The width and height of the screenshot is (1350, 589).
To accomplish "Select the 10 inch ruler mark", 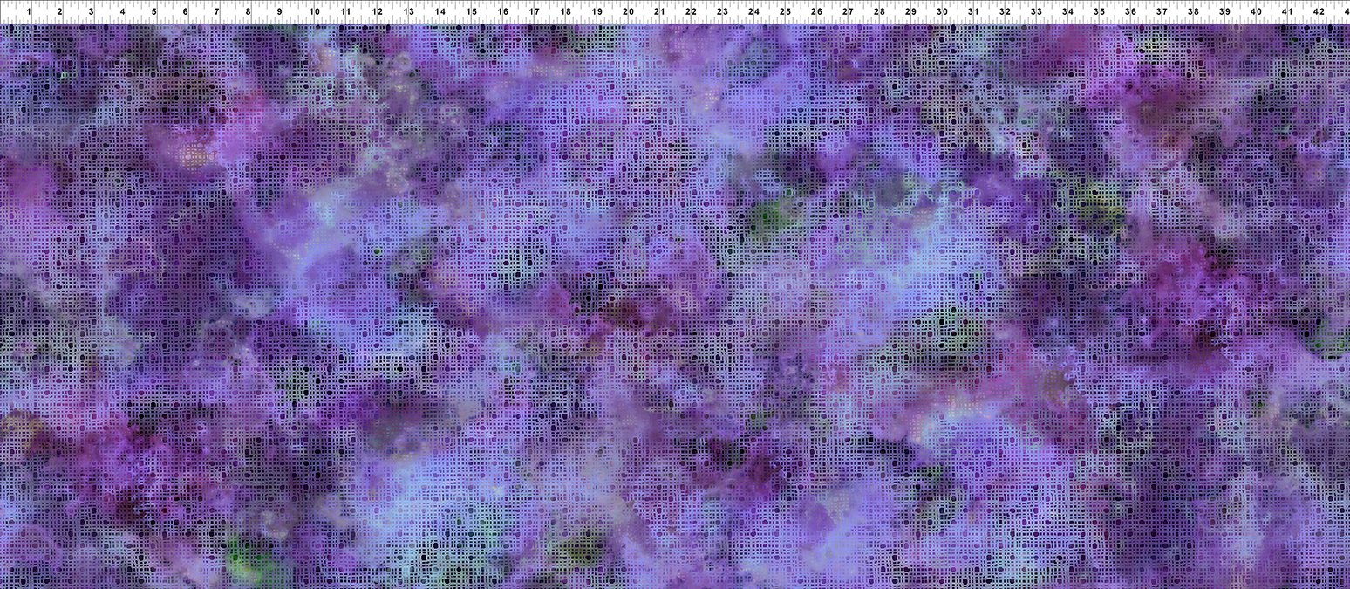I will pyautogui.click(x=313, y=12).
